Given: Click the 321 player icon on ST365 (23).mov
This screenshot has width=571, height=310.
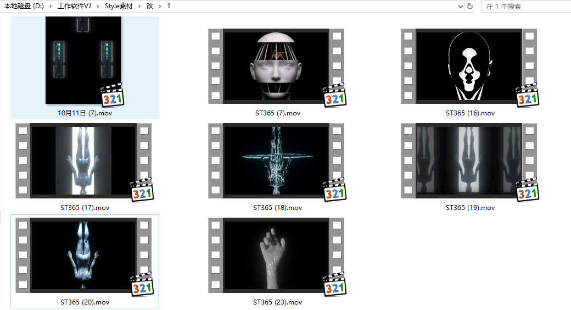Looking at the screenshot, I should (335, 285).
